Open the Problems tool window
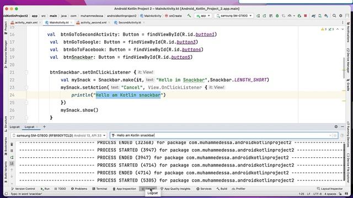 [79, 189]
